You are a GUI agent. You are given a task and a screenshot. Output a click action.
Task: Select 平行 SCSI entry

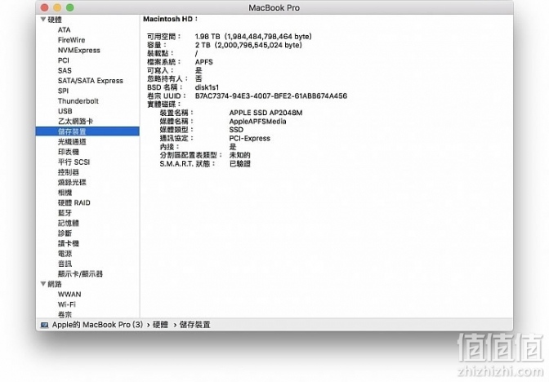74,162
